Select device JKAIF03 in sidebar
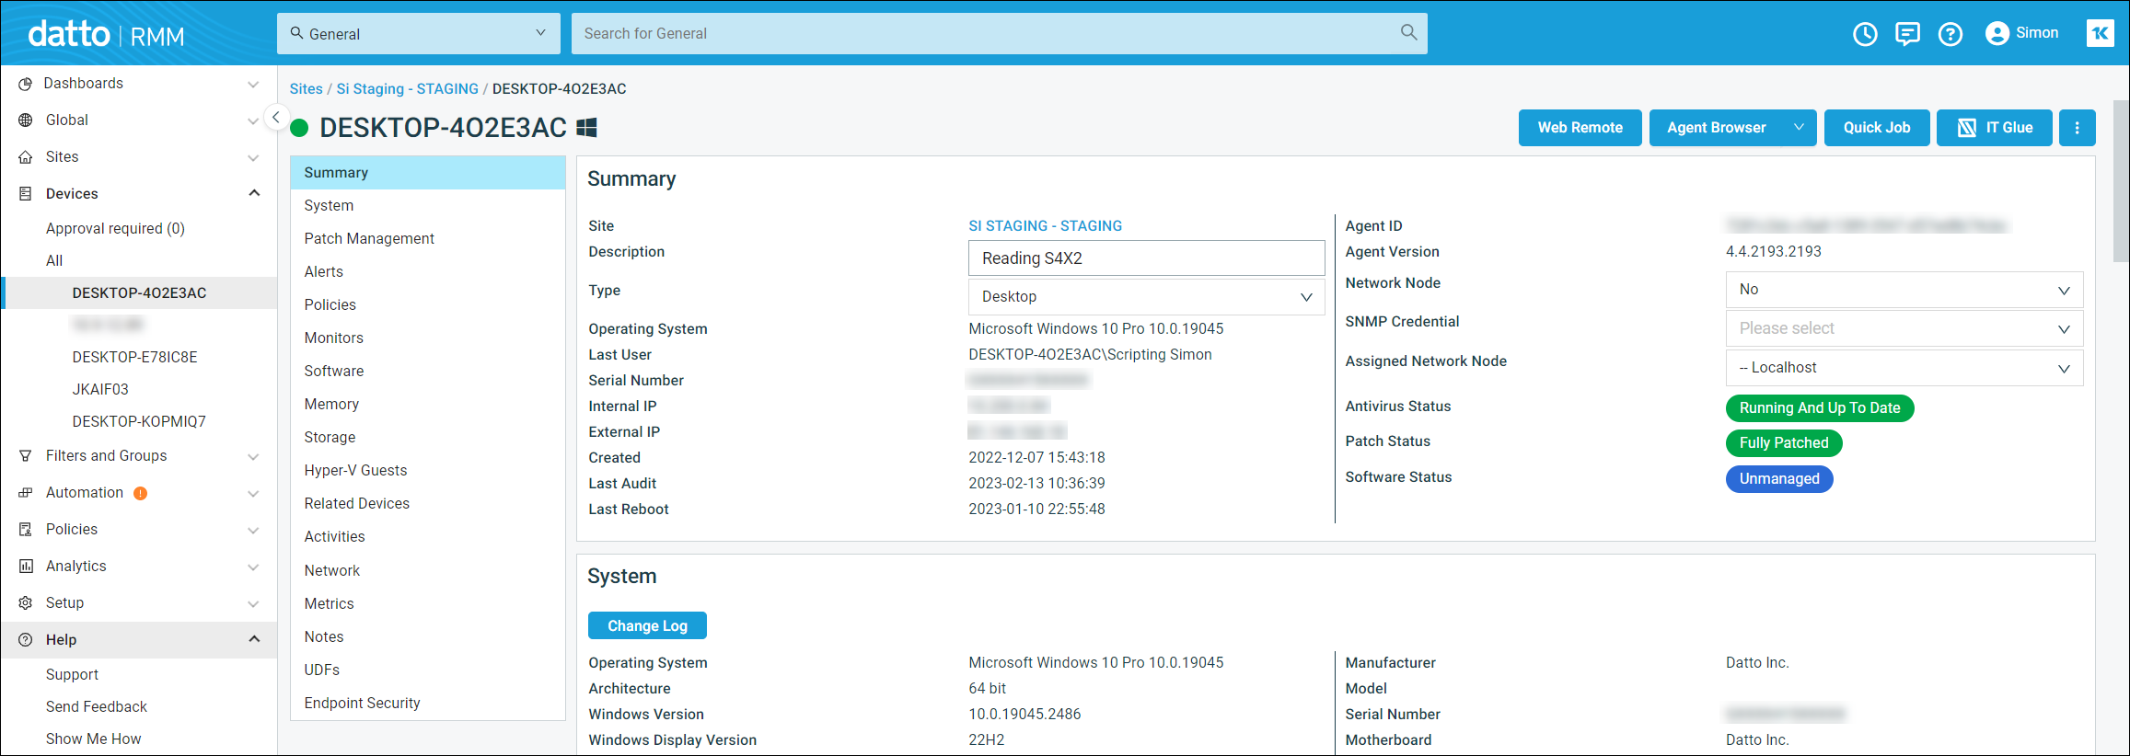2130x756 pixels. (100, 390)
